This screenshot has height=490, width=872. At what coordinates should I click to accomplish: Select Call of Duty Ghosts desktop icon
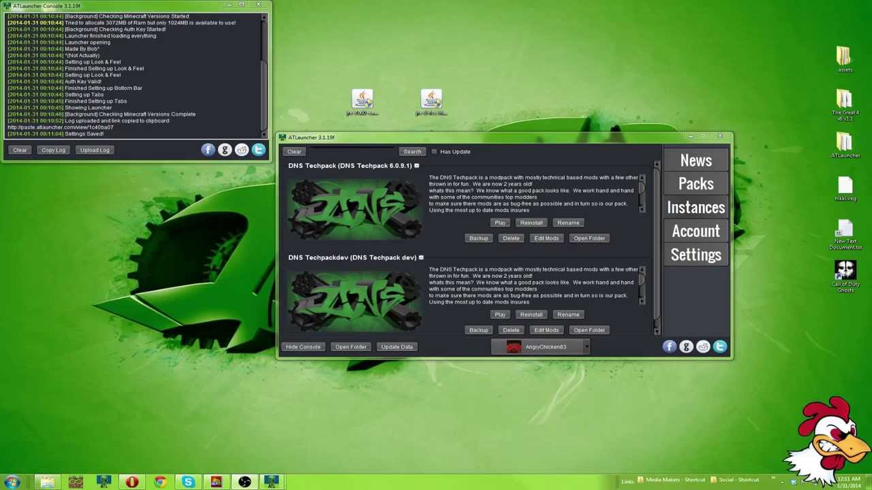(x=845, y=276)
